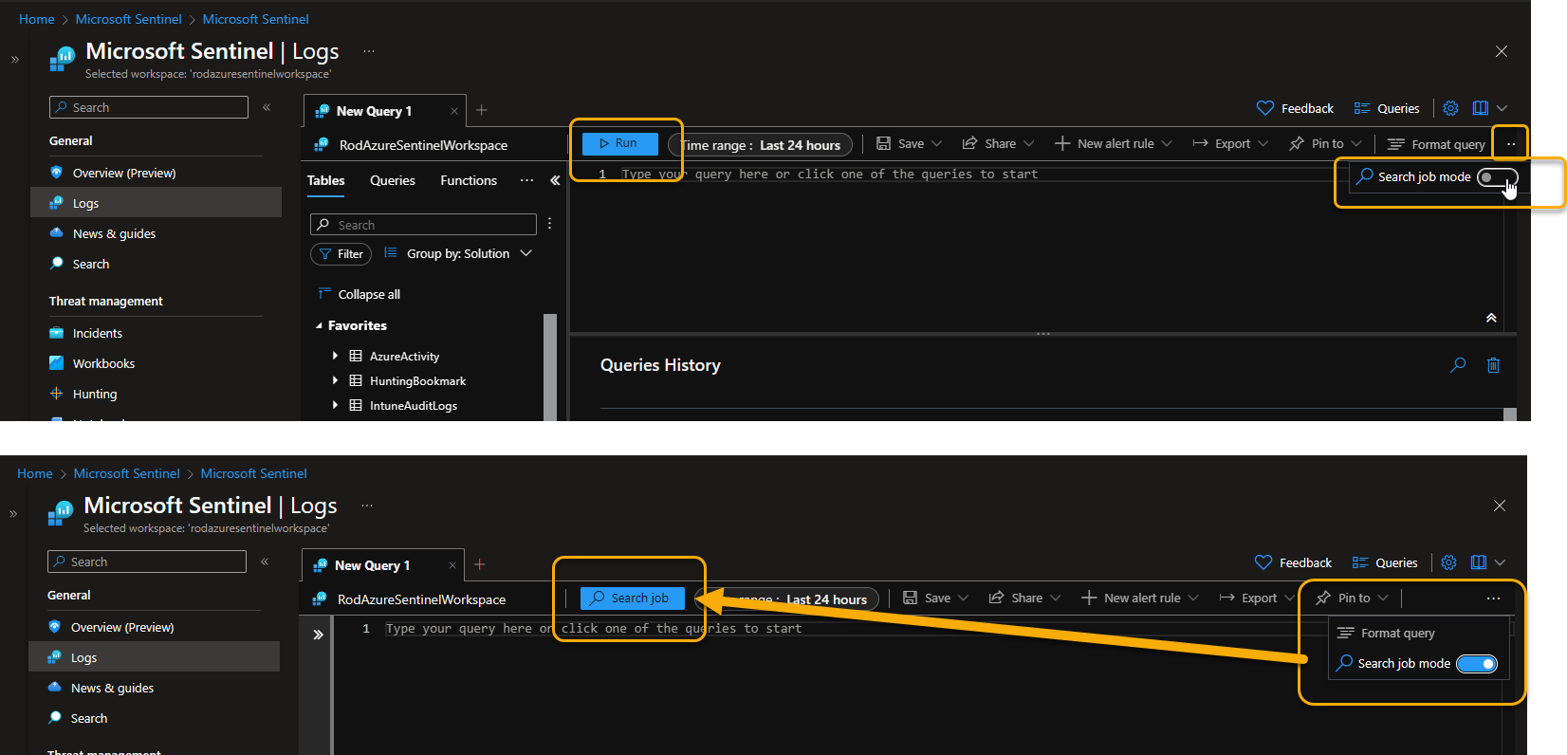The height and width of the screenshot is (755, 1567).
Task: Search the Queries History with magnifier icon
Action: click(1458, 365)
